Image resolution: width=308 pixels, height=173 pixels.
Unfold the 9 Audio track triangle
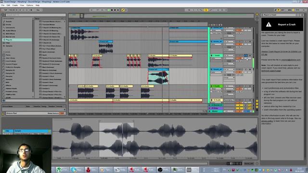click(212, 86)
